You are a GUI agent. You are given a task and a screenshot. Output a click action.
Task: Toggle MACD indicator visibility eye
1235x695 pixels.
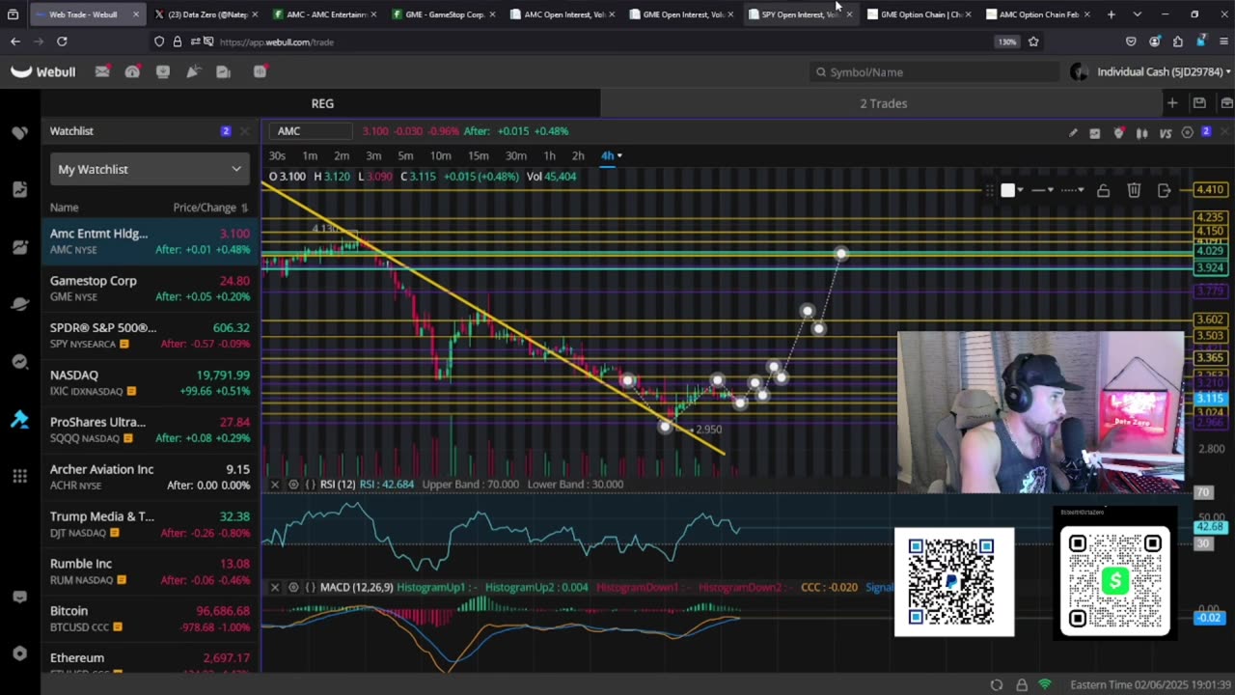pyautogui.click(x=293, y=587)
